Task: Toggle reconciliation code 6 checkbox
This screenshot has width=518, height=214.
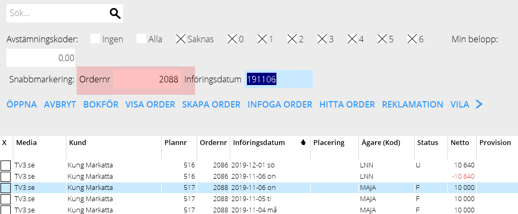Action: pyautogui.click(x=412, y=39)
